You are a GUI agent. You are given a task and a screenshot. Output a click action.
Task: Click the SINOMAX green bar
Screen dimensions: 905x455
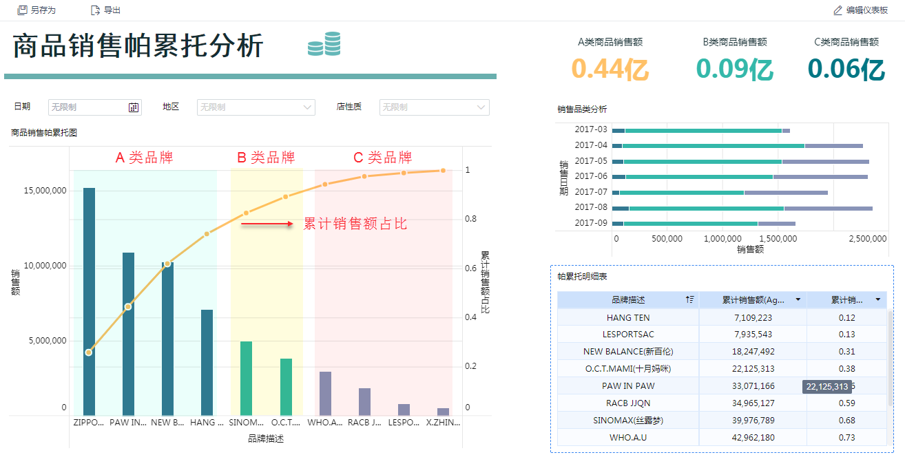(x=247, y=377)
